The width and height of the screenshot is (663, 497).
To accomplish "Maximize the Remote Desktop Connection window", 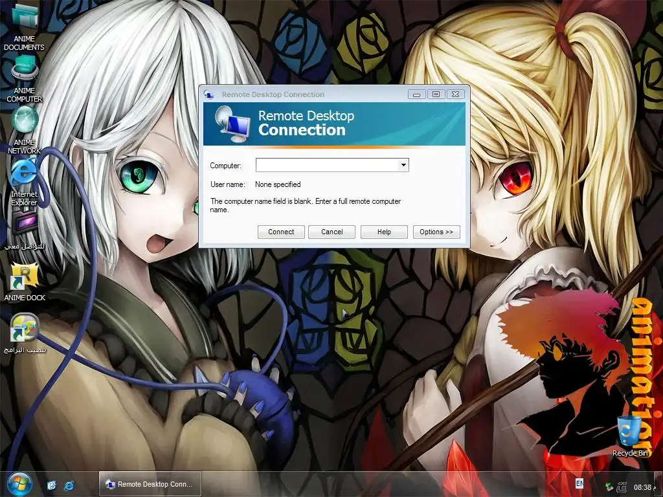I will 436,94.
